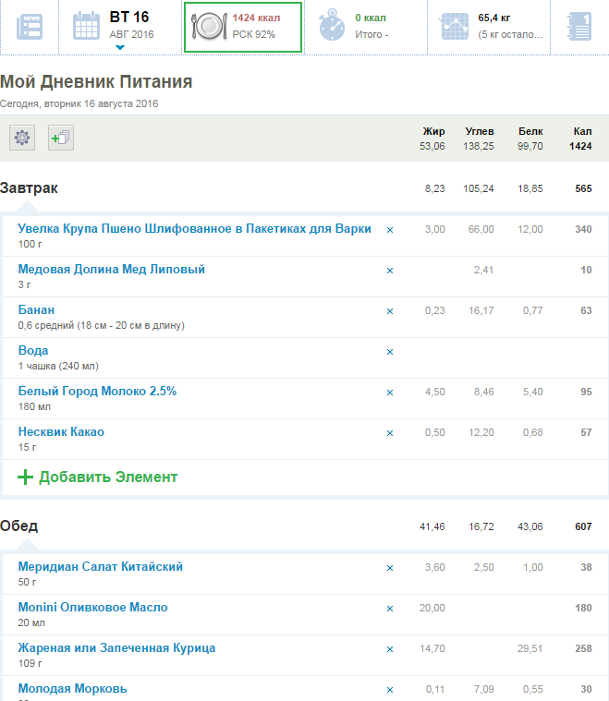The image size is (609, 701).
Task: Expand the date dropdown arrow under ВТ 16
Action: 120,47
